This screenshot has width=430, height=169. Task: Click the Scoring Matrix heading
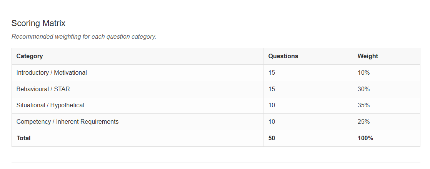point(38,23)
